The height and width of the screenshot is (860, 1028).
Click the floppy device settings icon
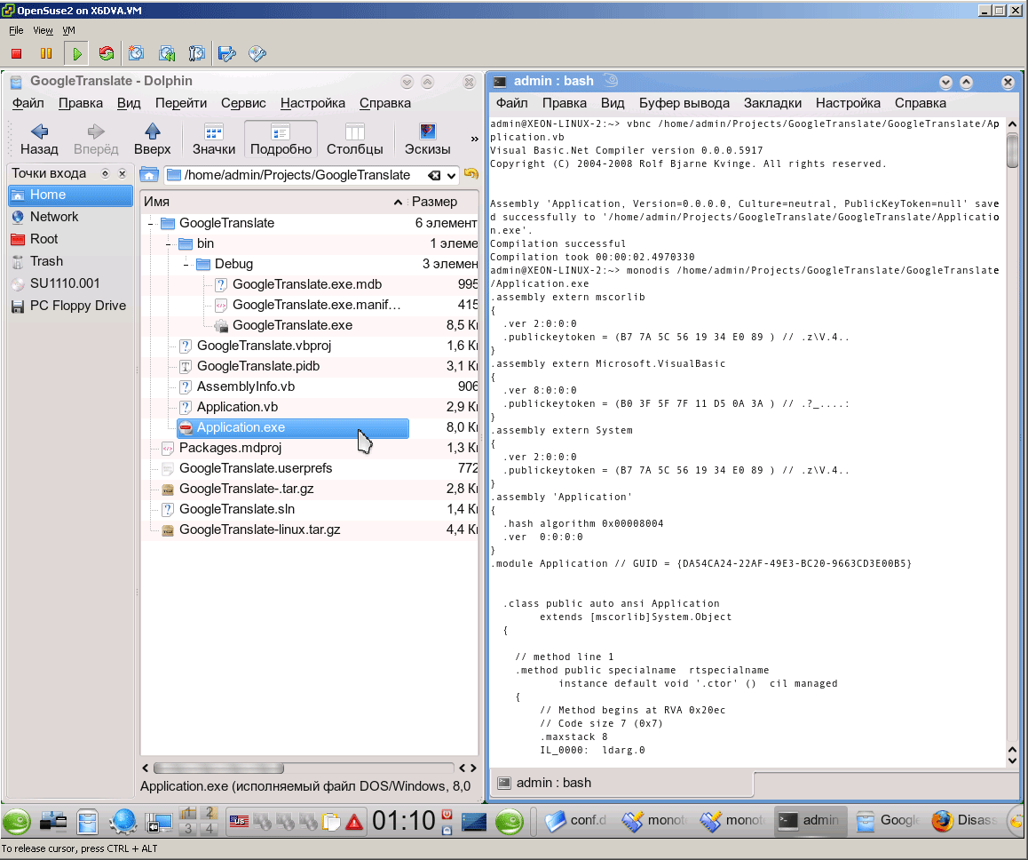pos(227,54)
